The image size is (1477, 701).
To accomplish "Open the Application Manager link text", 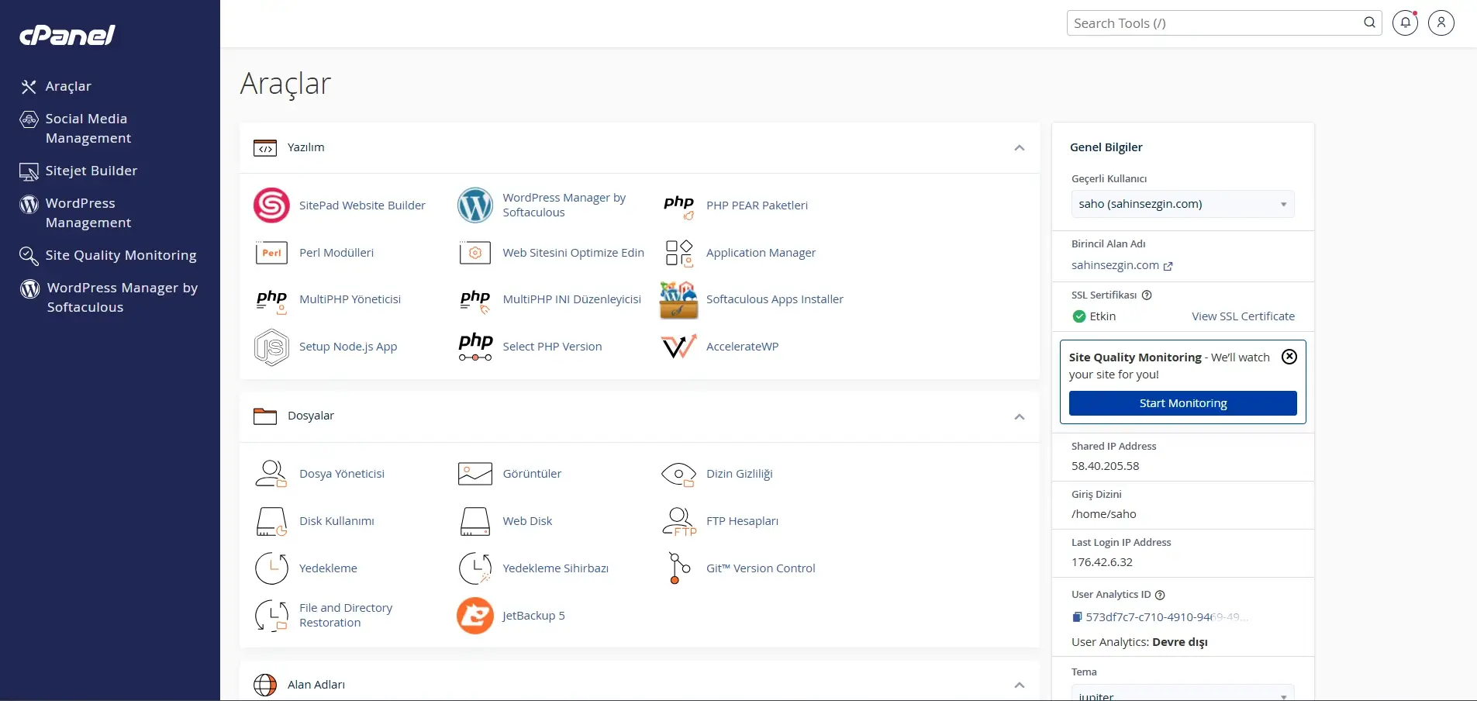I will click(761, 253).
